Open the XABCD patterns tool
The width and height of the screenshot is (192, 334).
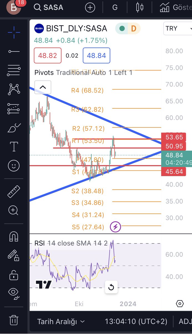pyautogui.click(x=14, y=89)
